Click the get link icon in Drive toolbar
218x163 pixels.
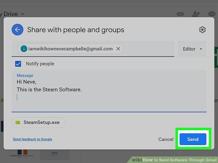[x=180, y=14]
